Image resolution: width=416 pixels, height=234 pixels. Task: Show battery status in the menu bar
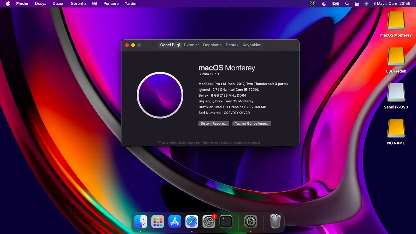click(336, 4)
